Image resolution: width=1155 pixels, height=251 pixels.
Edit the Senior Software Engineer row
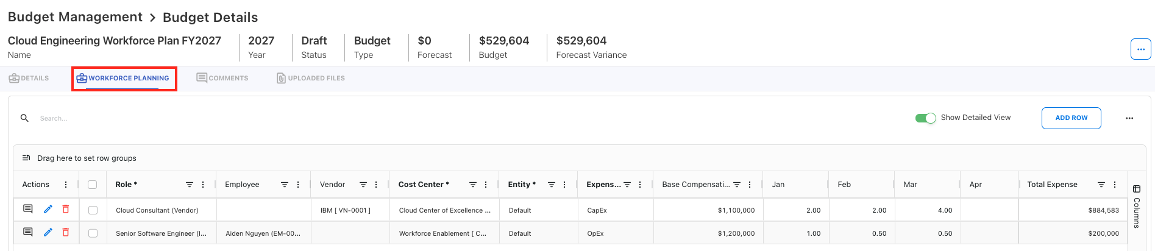48,233
